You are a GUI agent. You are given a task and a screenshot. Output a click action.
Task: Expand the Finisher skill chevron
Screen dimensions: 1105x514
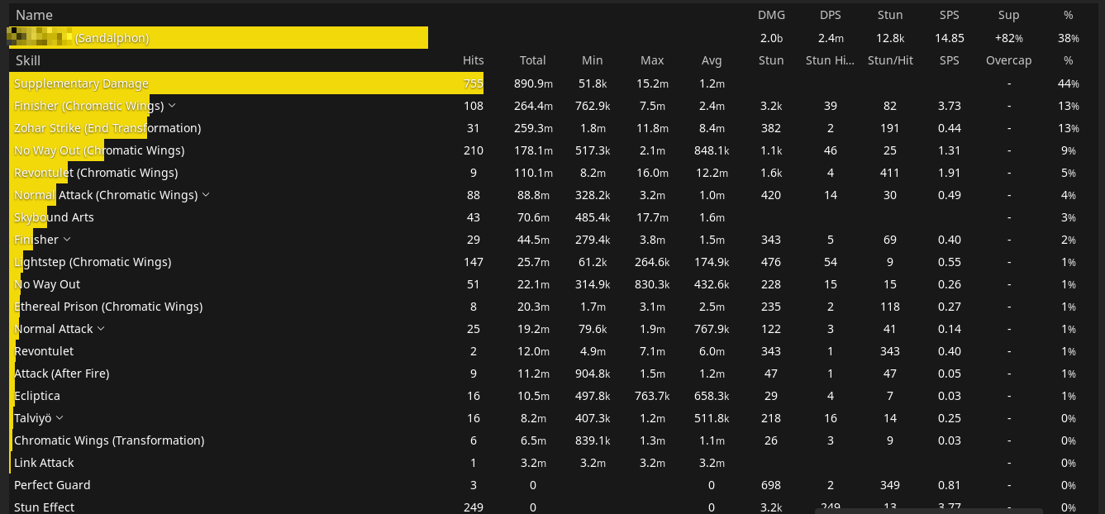67,240
